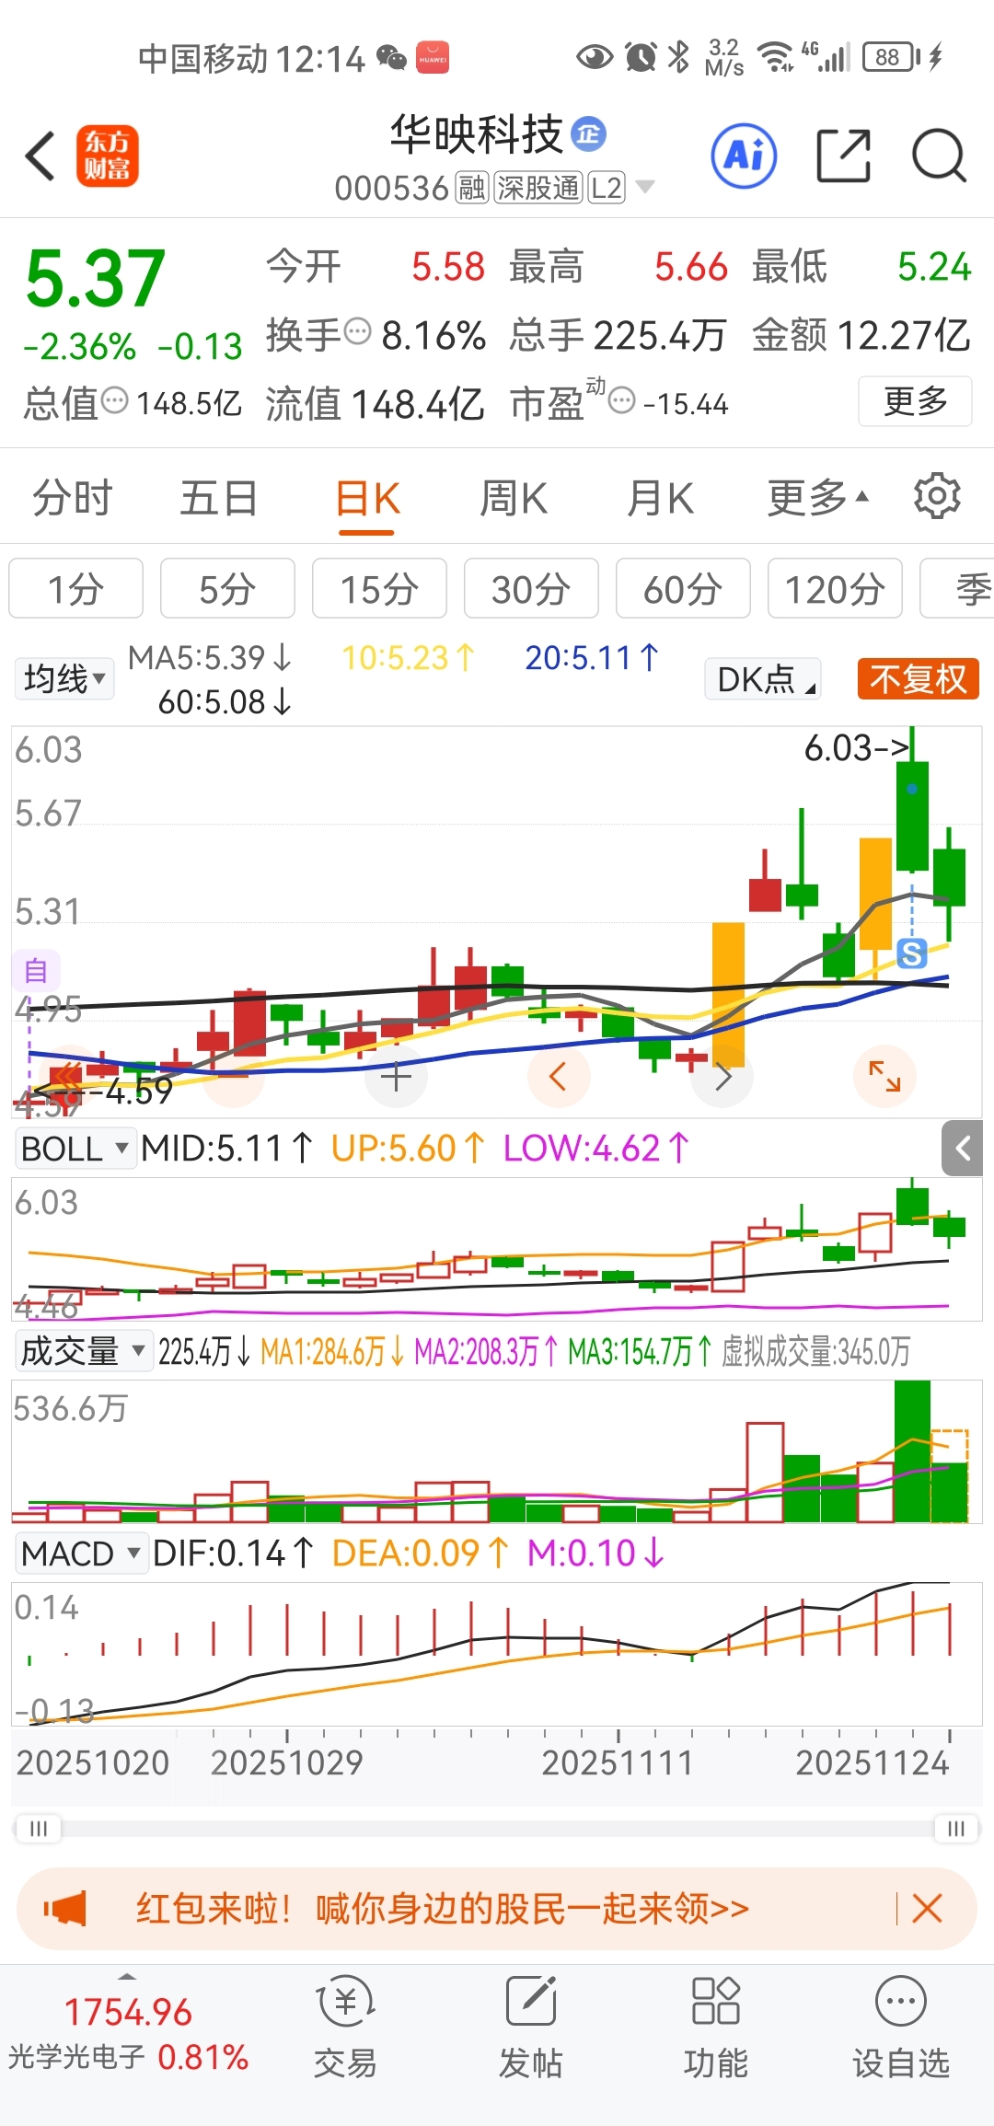Tap the 总值 info bubble icon
The image size is (994, 2126).
pyautogui.click(x=114, y=400)
